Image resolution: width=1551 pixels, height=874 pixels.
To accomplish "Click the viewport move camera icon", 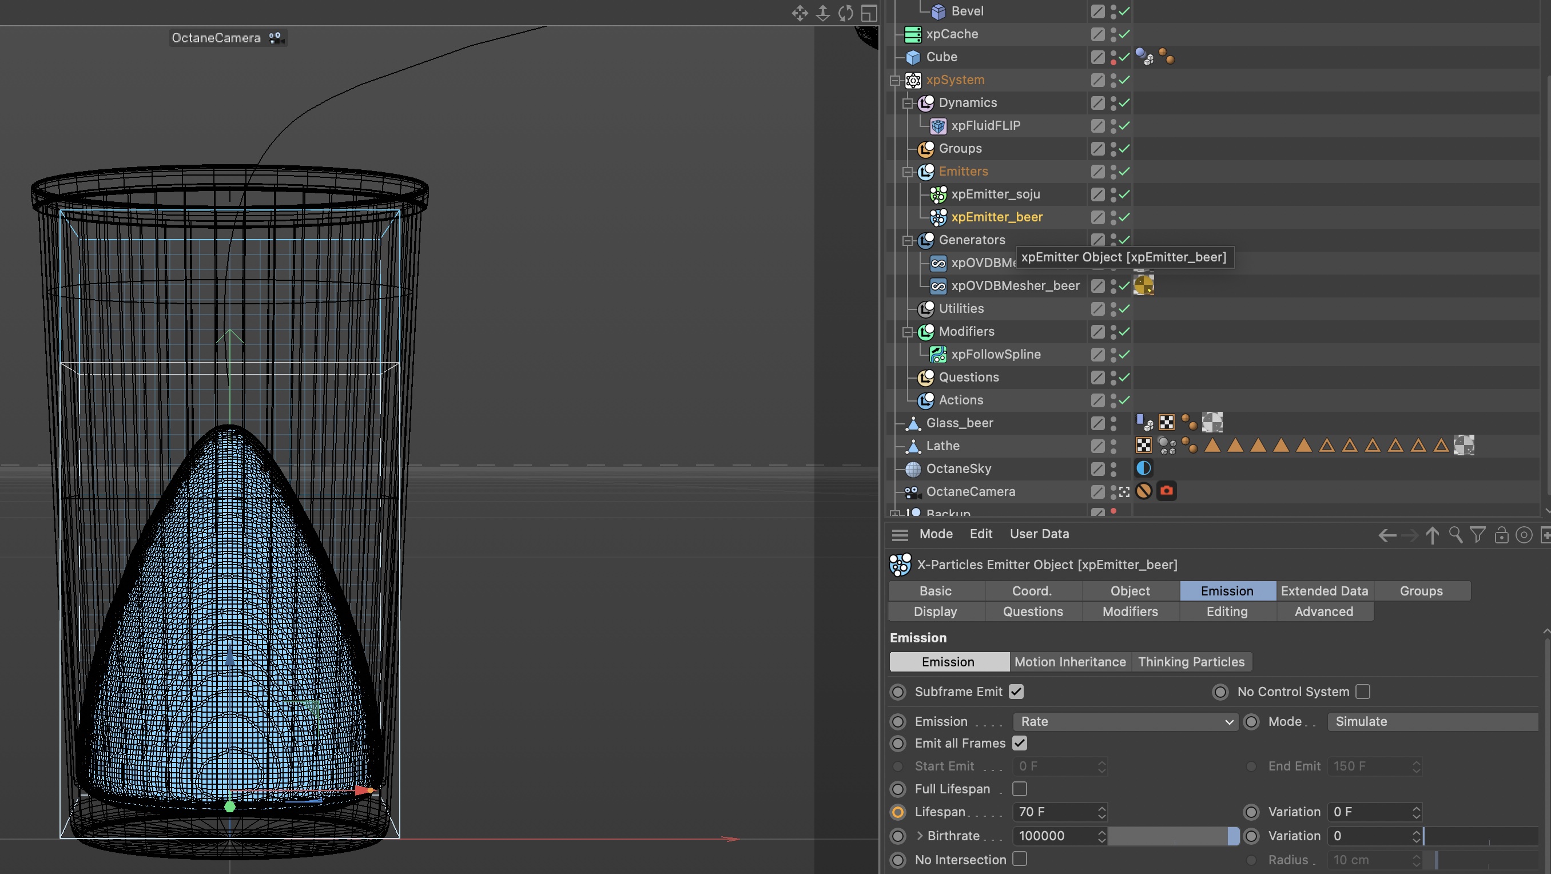I will 800,13.
